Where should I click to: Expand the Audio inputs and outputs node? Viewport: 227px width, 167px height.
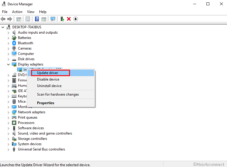[9, 33]
